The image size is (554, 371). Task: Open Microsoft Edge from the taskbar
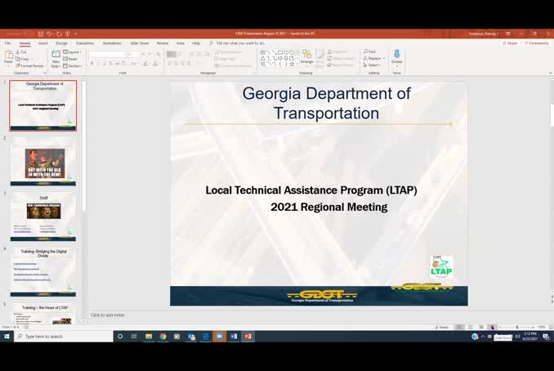[205, 337]
